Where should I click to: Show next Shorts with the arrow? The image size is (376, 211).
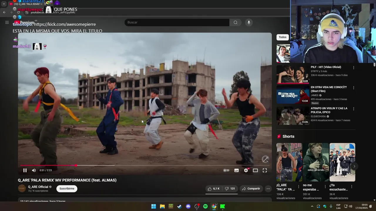click(354, 166)
